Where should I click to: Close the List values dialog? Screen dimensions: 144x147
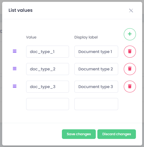tap(131, 11)
